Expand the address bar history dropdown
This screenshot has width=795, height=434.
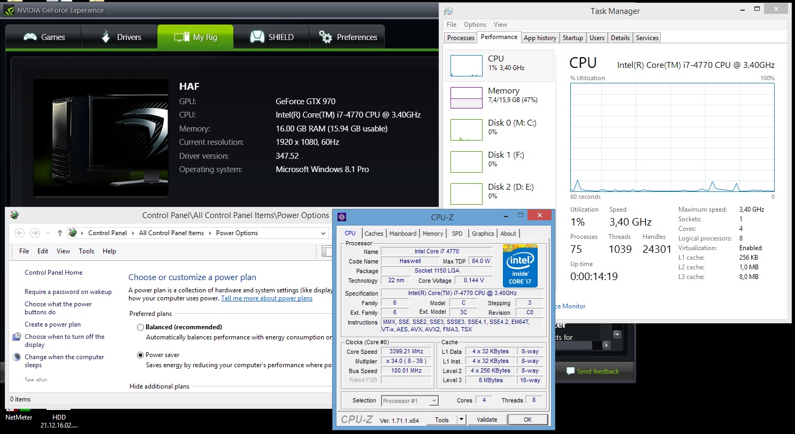(323, 234)
